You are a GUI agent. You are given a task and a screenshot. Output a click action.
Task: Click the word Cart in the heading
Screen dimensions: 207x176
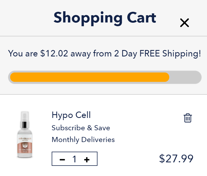point(141,18)
